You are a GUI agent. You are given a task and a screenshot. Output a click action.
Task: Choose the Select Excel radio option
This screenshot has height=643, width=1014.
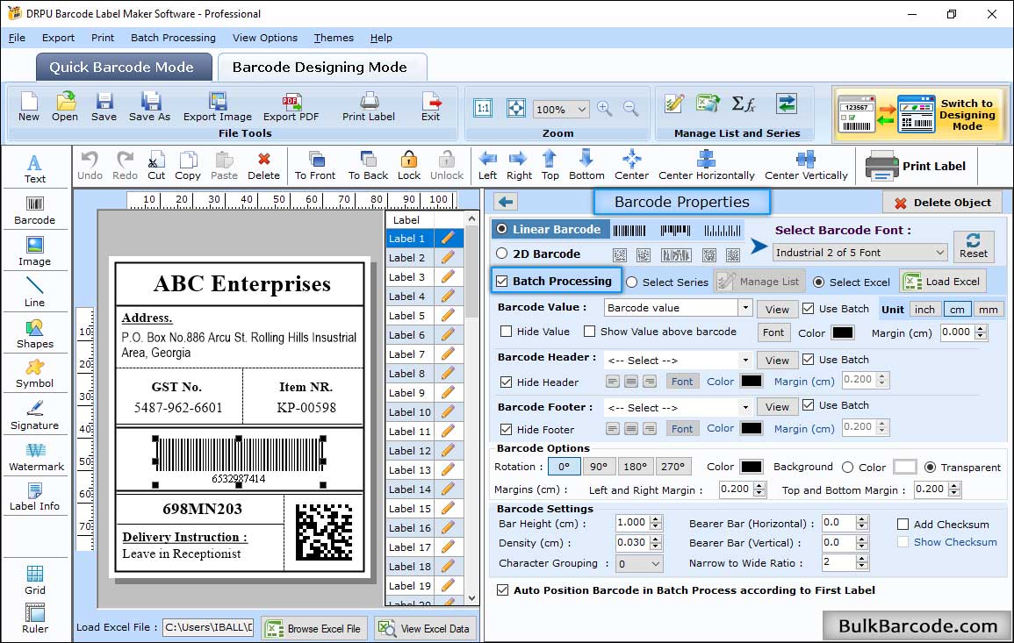tap(819, 282)
